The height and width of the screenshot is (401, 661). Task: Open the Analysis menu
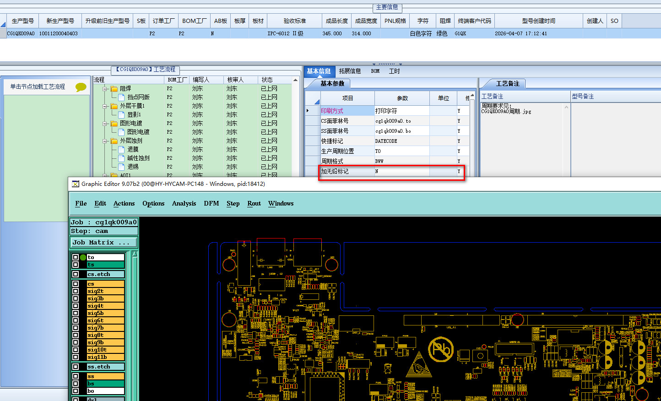[184, 204]
